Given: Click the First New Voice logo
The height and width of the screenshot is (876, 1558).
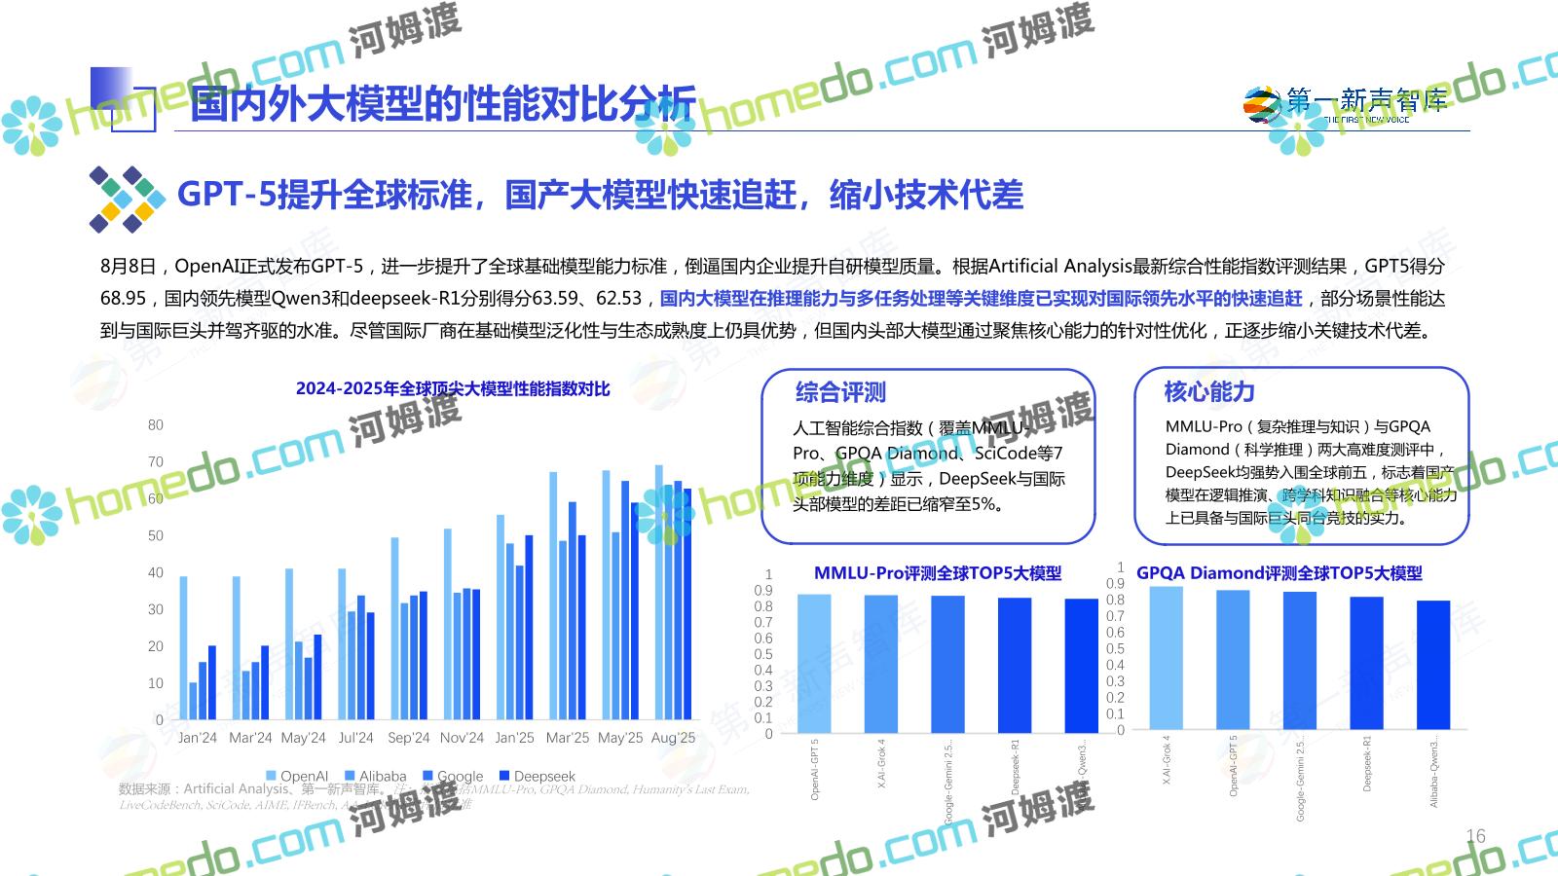Looking at the screenshot, I should (1344, 103).
